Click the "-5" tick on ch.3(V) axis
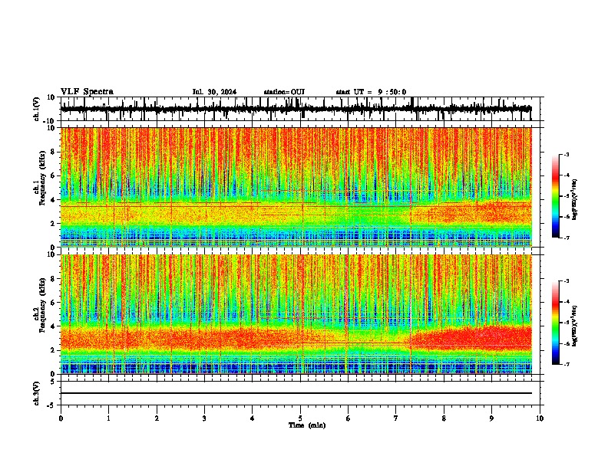 51,405
